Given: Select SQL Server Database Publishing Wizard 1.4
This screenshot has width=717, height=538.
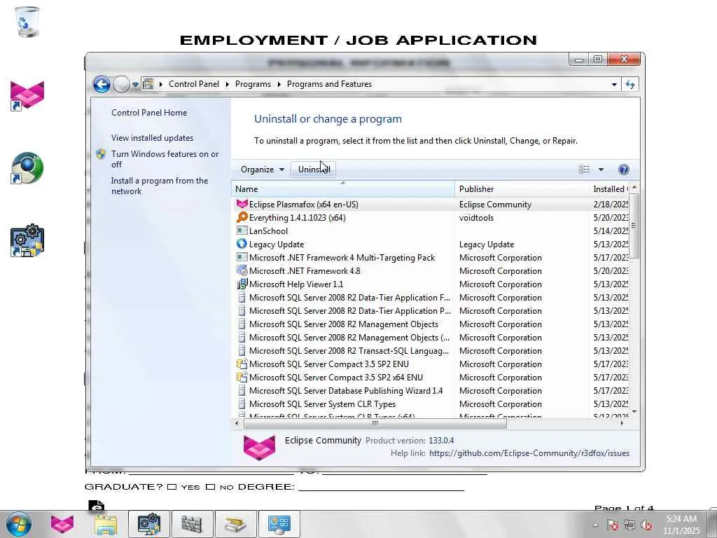Looking at the screenshot, I should tap(346, 391).
